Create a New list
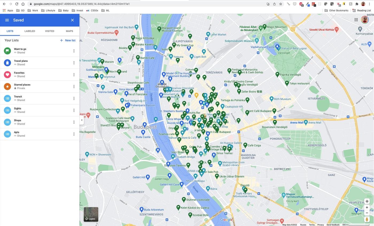 coord(68,40)
